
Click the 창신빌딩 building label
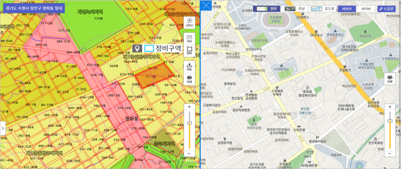[237, 98]
